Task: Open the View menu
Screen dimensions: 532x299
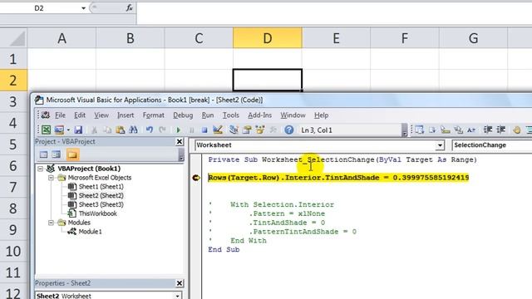Action: pyautogui.click(x=101, y=115)
